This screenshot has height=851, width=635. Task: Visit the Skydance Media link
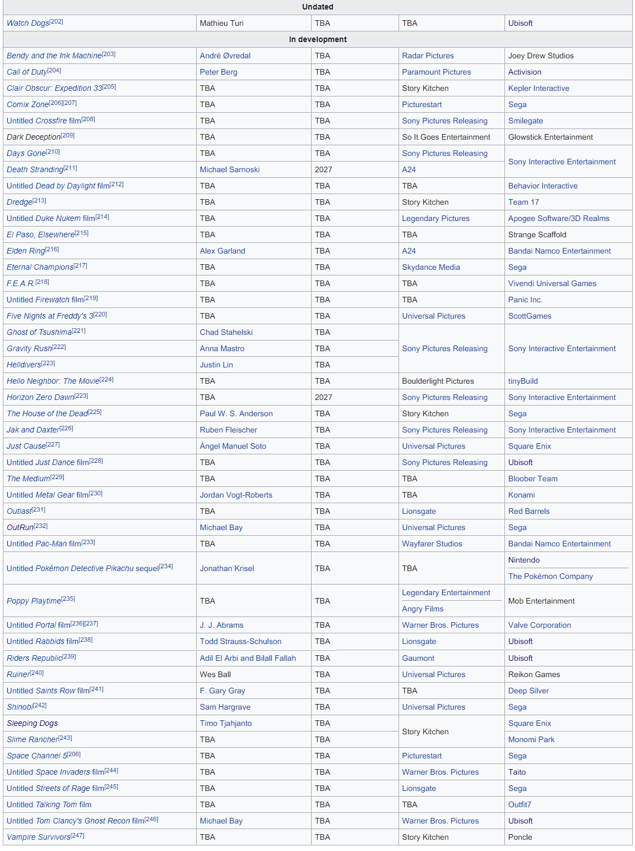pos(430,268)
